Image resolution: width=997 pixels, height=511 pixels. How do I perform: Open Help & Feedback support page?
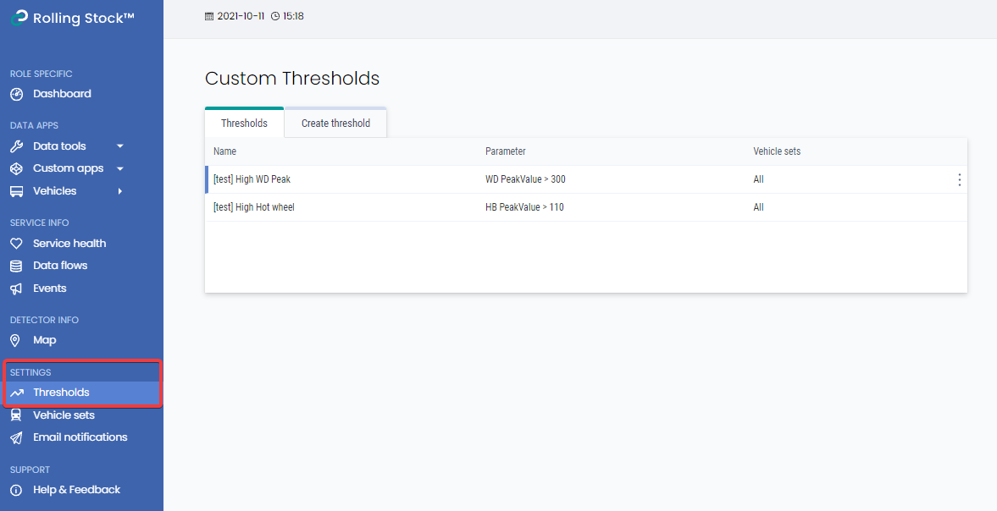click(75, 489)
